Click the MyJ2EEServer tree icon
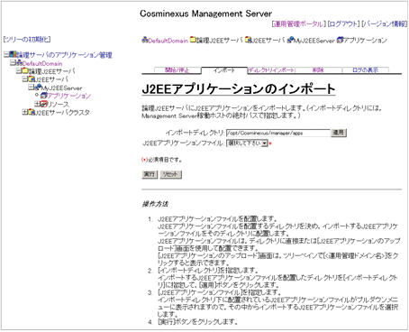 click(x=38, y=88)
